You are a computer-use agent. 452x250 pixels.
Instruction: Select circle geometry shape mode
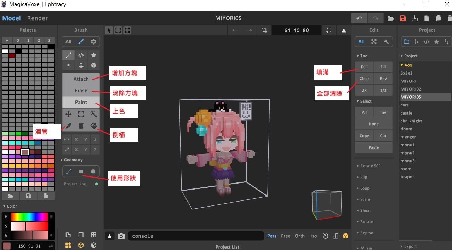(x=93, y=171)
